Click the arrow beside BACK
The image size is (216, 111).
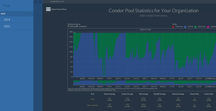31,14
